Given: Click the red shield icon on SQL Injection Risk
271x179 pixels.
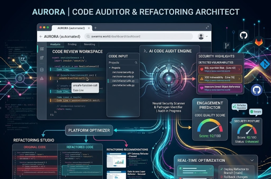Looking at the screenshot, I should point(202,69).
